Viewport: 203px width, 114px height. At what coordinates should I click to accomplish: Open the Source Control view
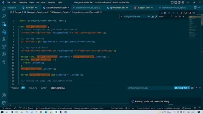point(4,24)
